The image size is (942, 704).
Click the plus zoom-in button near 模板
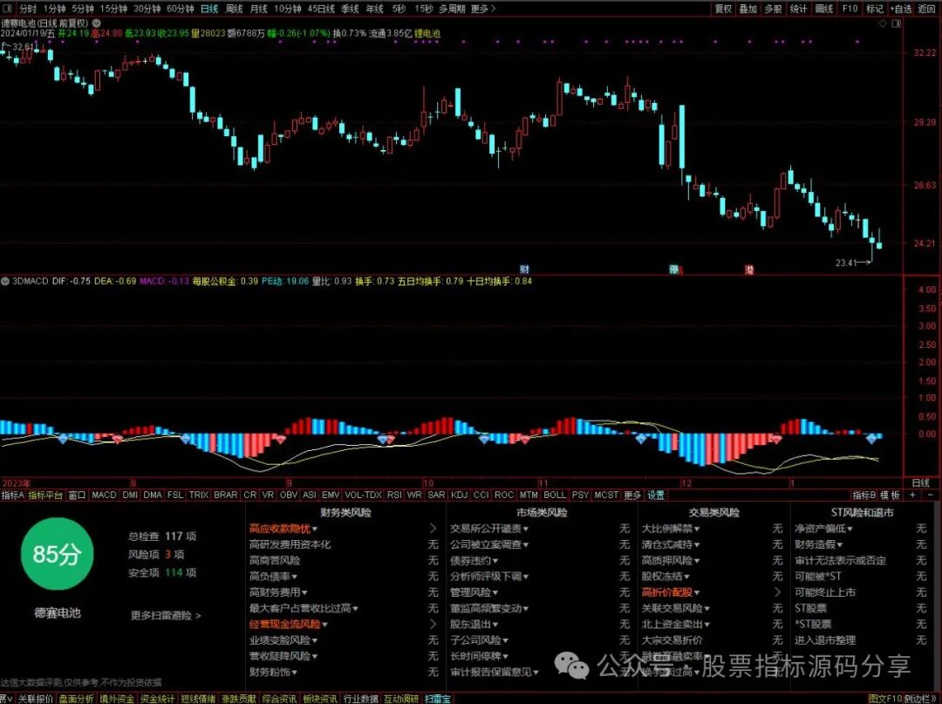[x=913, y=495]
